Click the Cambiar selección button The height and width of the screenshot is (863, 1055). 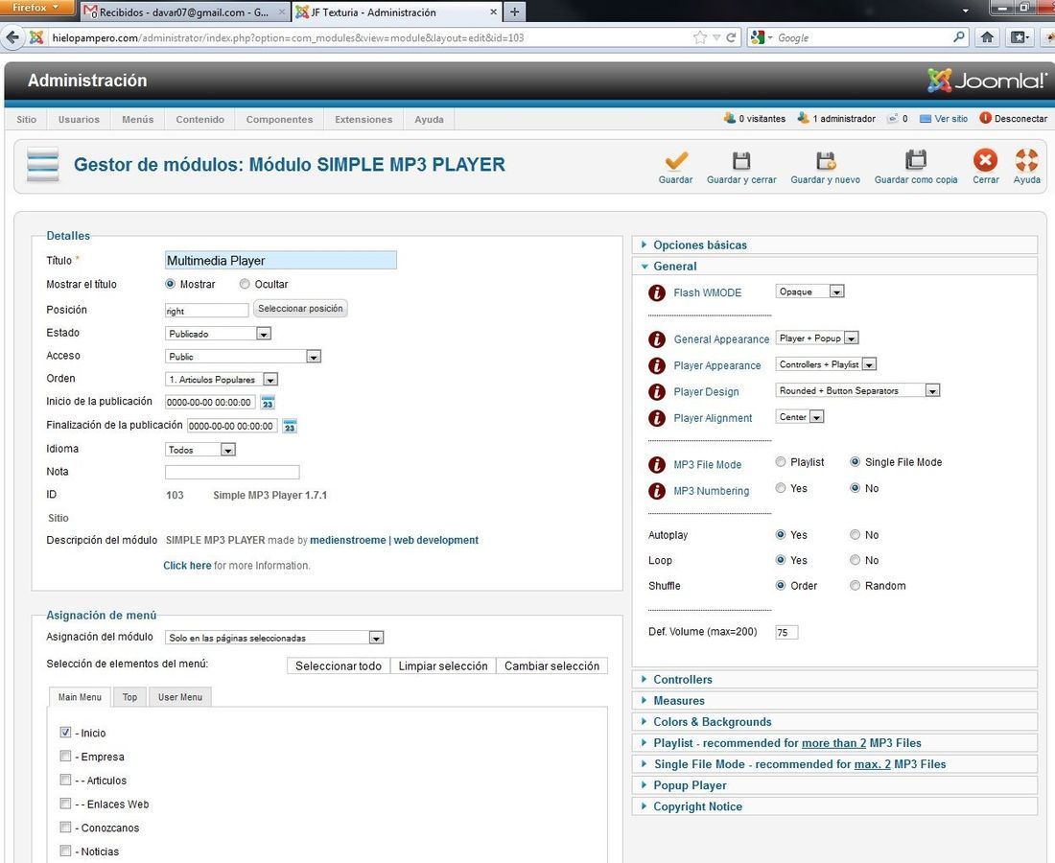[551, 665]
